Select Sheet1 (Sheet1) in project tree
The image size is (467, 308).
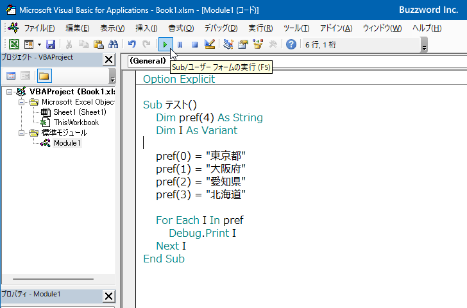coord(80,112)
